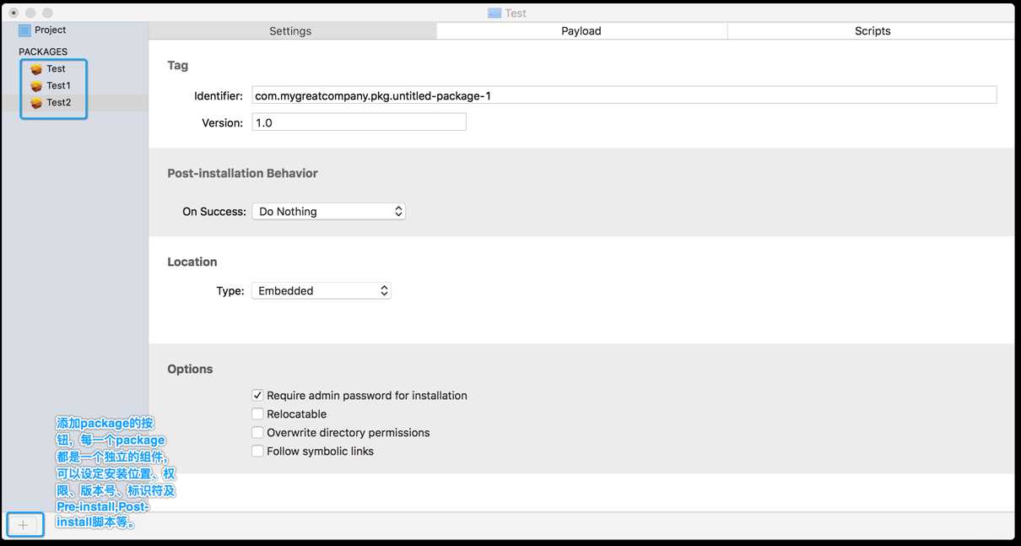Select the Test2 package box icon
Viewport: 1021px width, 546px height.
tap(36, 103)
